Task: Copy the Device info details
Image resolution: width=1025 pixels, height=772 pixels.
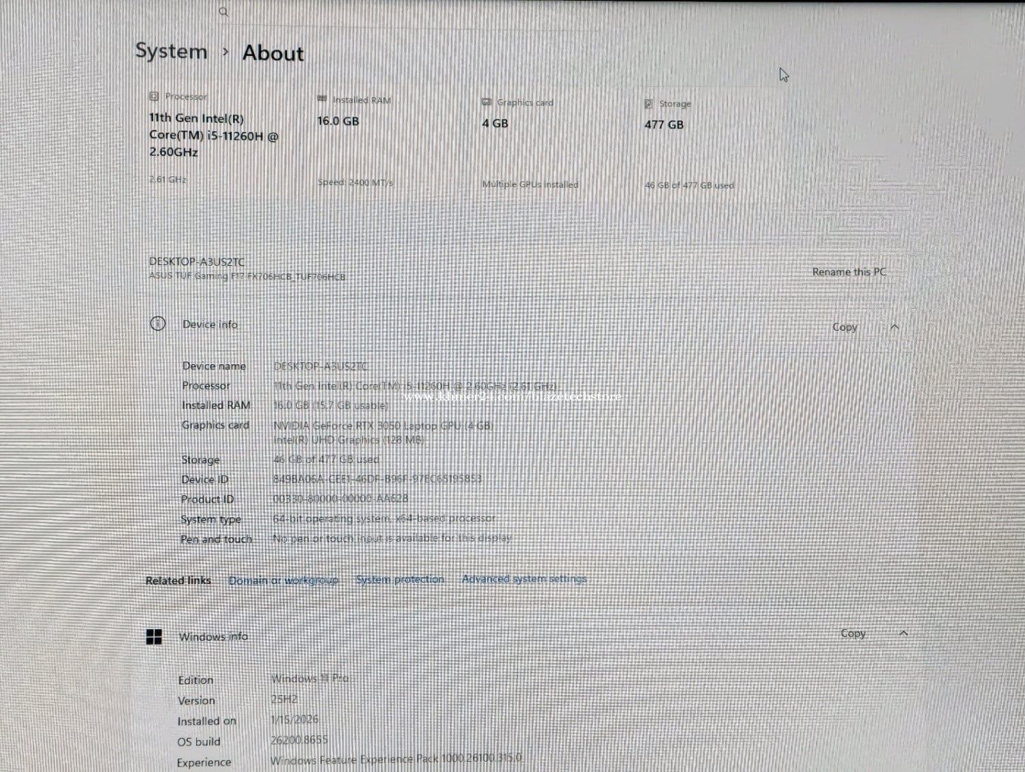Action: (x=845, y=327)
